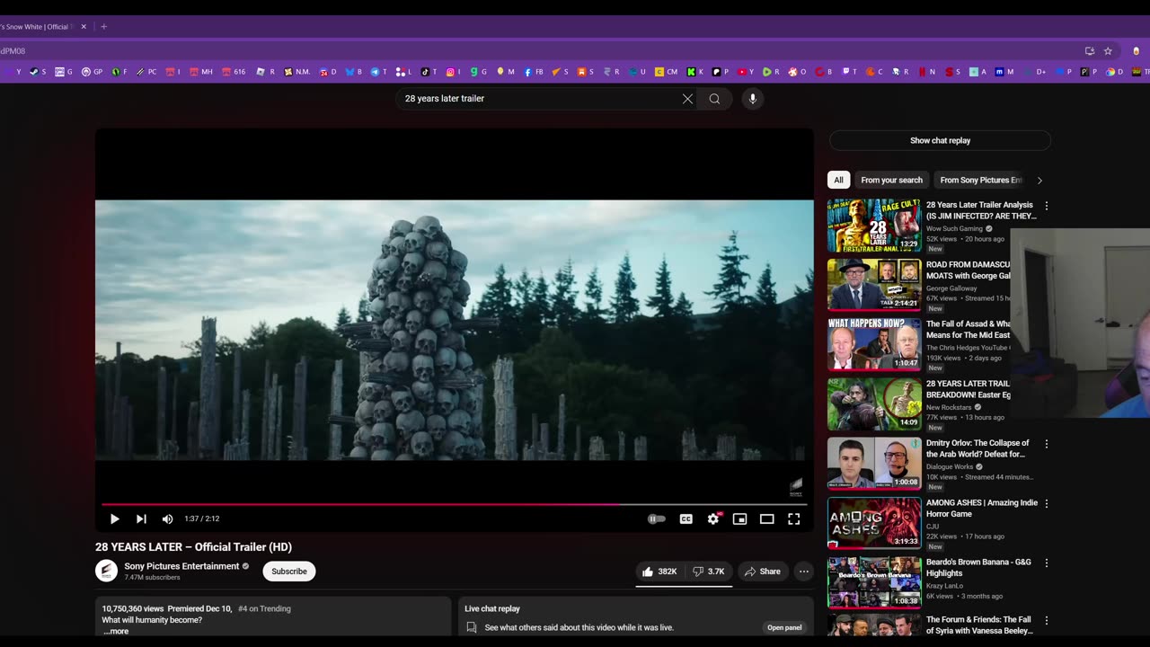Select From your search chip
This screenshot has height=647, width=1150.
[891, 180]
